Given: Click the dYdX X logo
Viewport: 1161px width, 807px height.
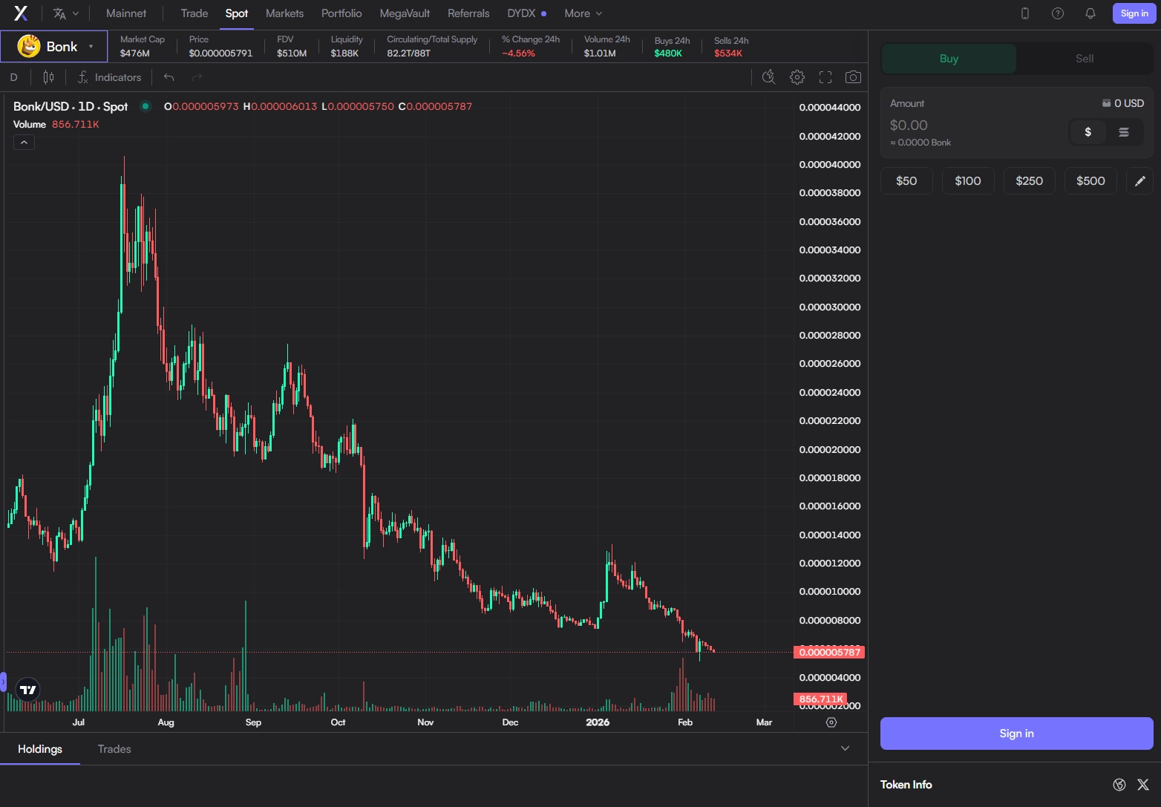Looking at the screenshot, I should coord(21,13).
